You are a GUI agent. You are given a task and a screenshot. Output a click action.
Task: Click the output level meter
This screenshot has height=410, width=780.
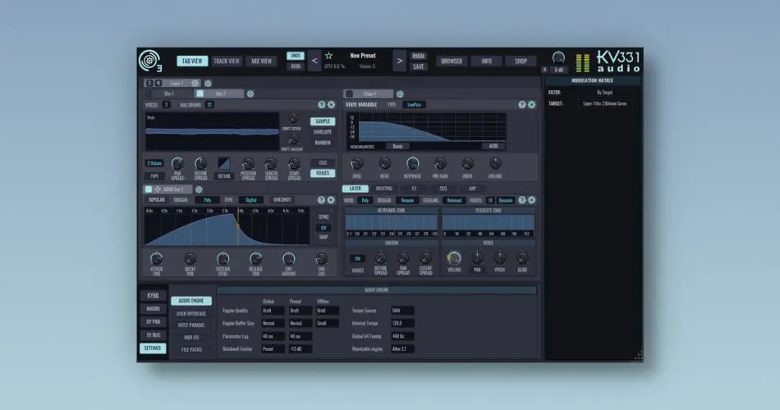pyautogui.click(x=582, y=63)
